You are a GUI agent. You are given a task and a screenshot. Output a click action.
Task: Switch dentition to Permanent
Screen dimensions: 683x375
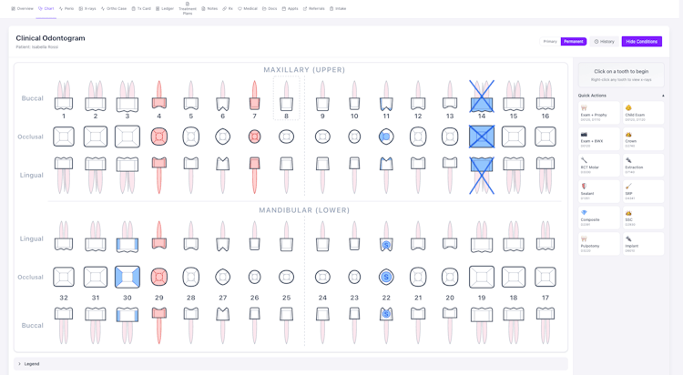tap(573, 41)
